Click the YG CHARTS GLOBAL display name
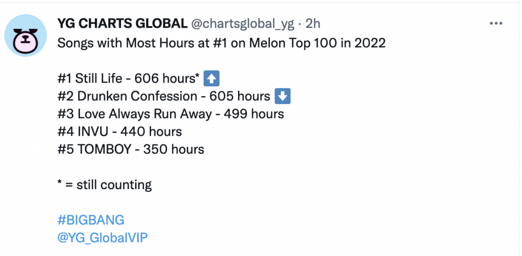522x256 pixels. (x=123, y=24)
